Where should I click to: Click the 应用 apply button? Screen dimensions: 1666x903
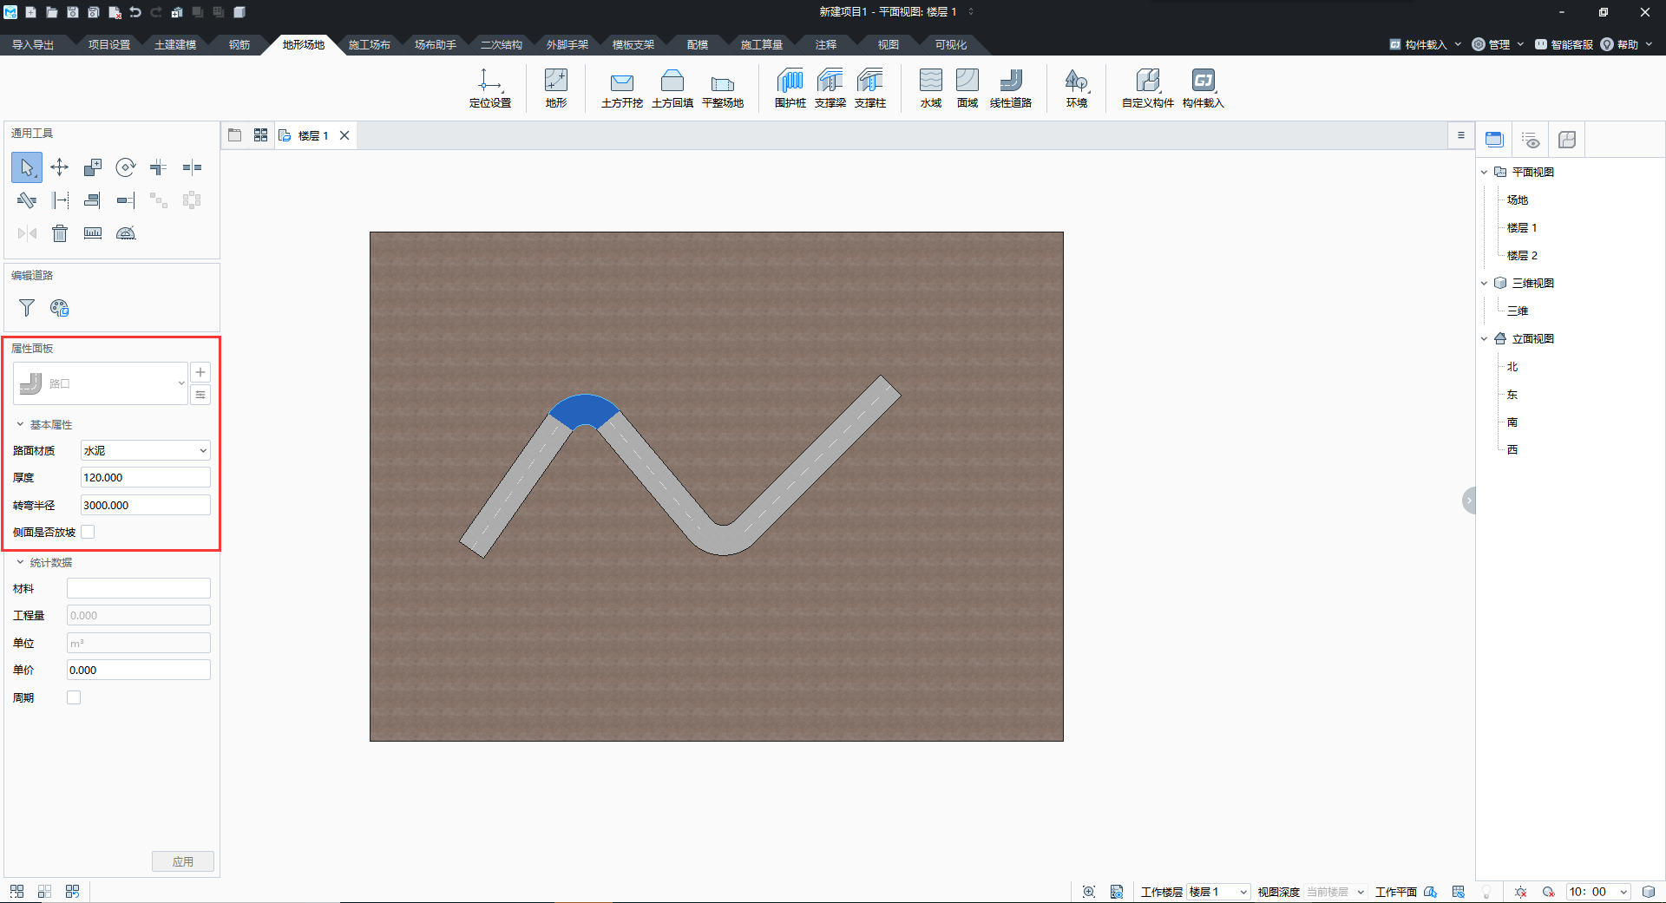tap(183, 861)
